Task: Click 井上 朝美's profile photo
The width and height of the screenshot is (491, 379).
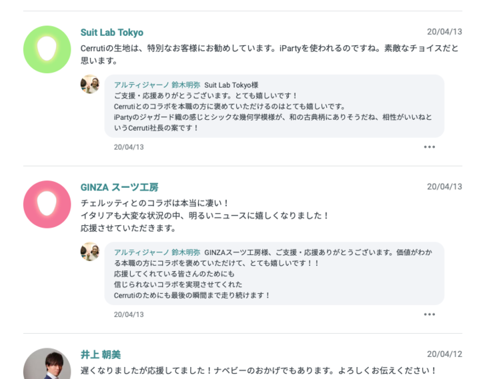Action: point(47,366)
